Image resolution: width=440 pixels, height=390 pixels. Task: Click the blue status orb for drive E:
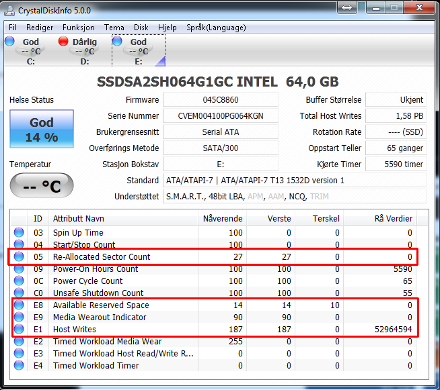click(x=117, y=41)
